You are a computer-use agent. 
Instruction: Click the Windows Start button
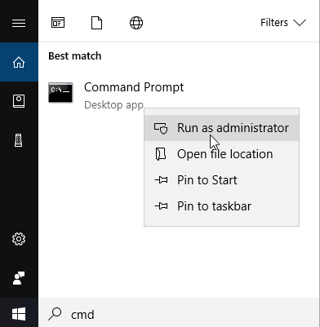19,314
